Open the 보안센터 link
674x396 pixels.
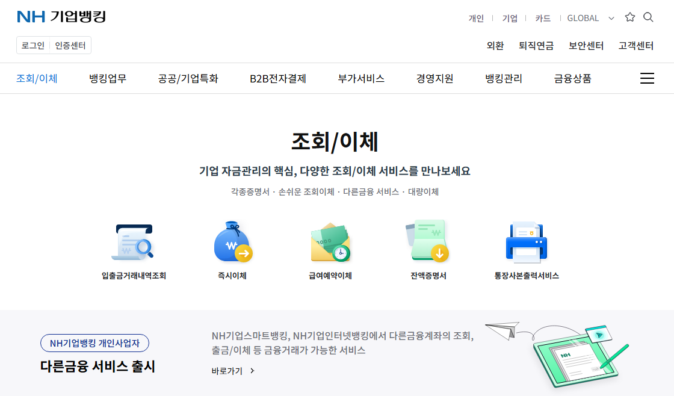(x=586, y=46)
